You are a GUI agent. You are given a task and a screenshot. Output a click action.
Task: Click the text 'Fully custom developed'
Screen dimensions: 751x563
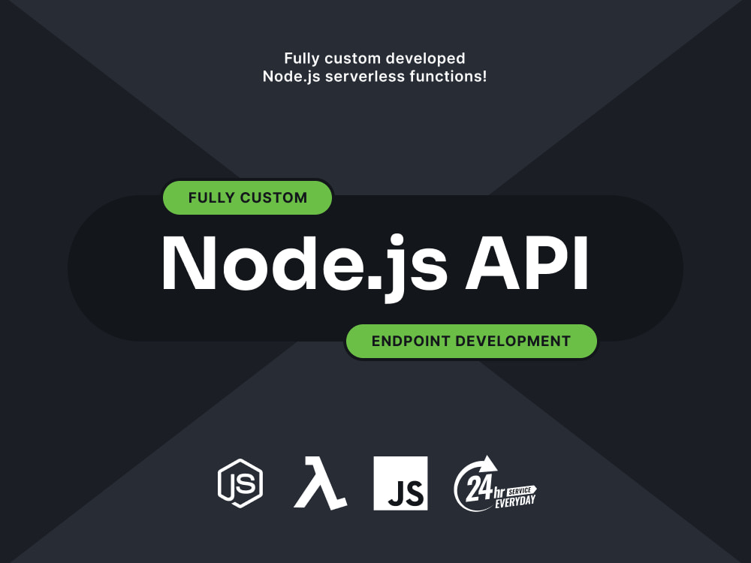pos(375,59)
